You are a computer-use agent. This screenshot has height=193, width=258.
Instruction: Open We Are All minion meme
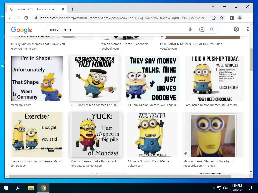click(x=152, y=135)
